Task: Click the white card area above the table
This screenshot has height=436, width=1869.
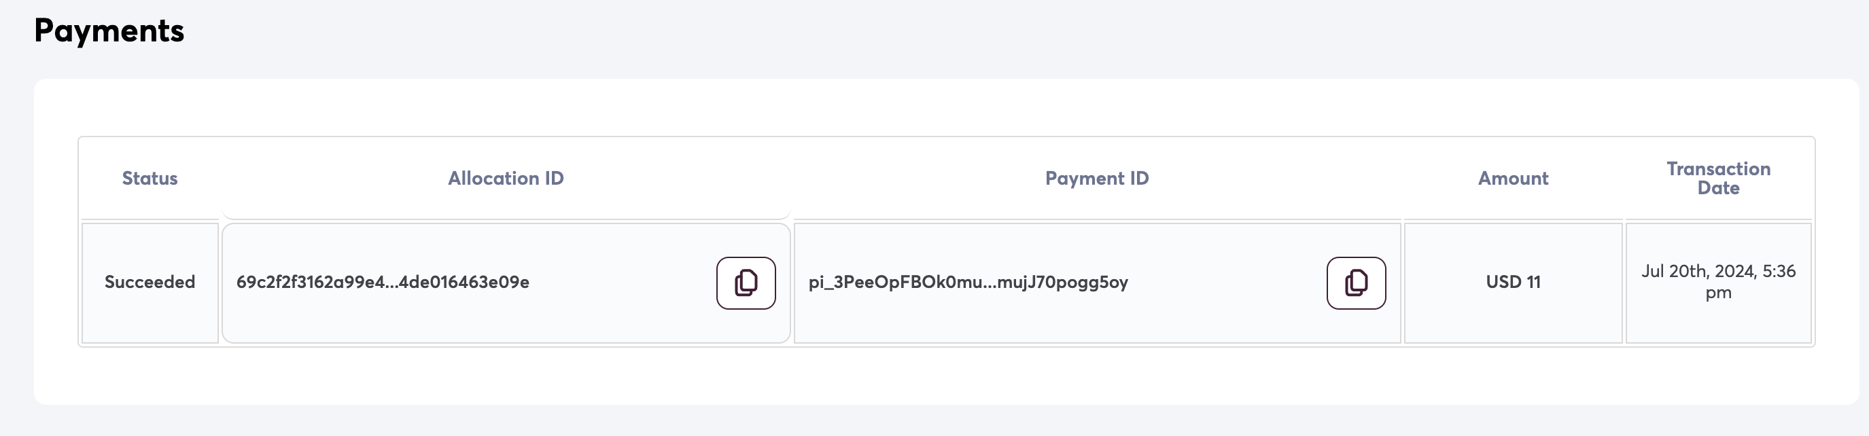Action: [943, 107]
